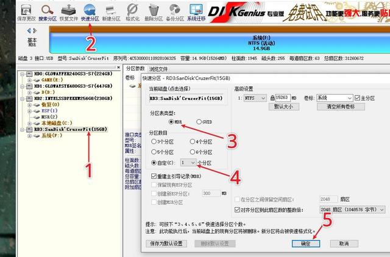Select 本地磁盘(C:) partition in tree

(57, 123)
